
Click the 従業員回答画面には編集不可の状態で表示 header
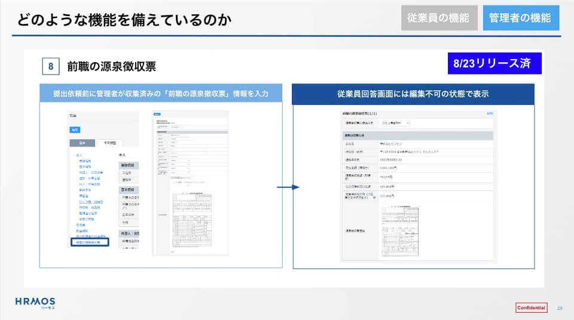[413, 94]
